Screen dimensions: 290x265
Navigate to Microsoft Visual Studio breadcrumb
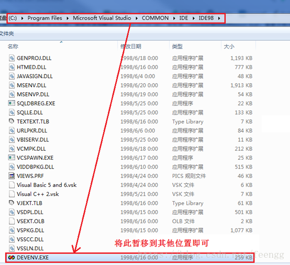[x=102, y=18]
